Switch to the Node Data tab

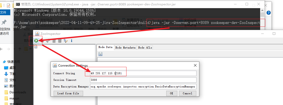click(105, 47)
